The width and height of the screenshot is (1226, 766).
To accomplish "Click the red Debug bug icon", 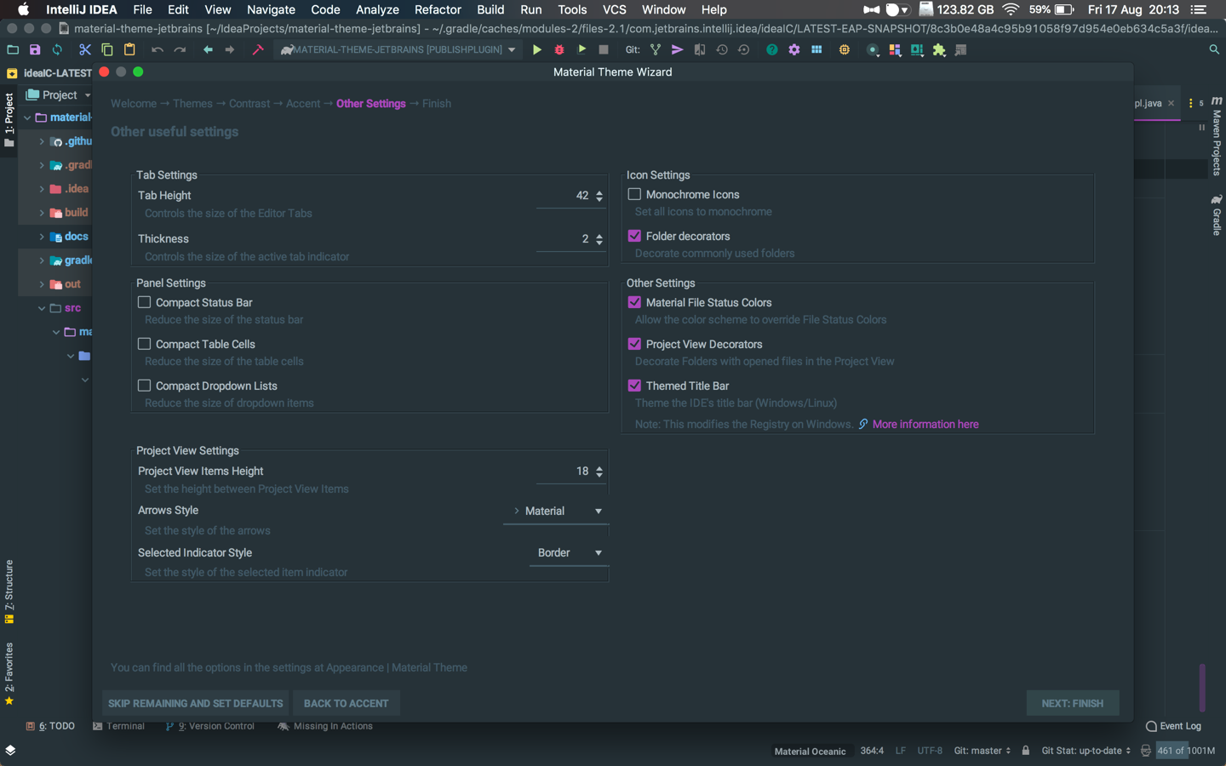I will pyautogui.click(x=559, y=50).
